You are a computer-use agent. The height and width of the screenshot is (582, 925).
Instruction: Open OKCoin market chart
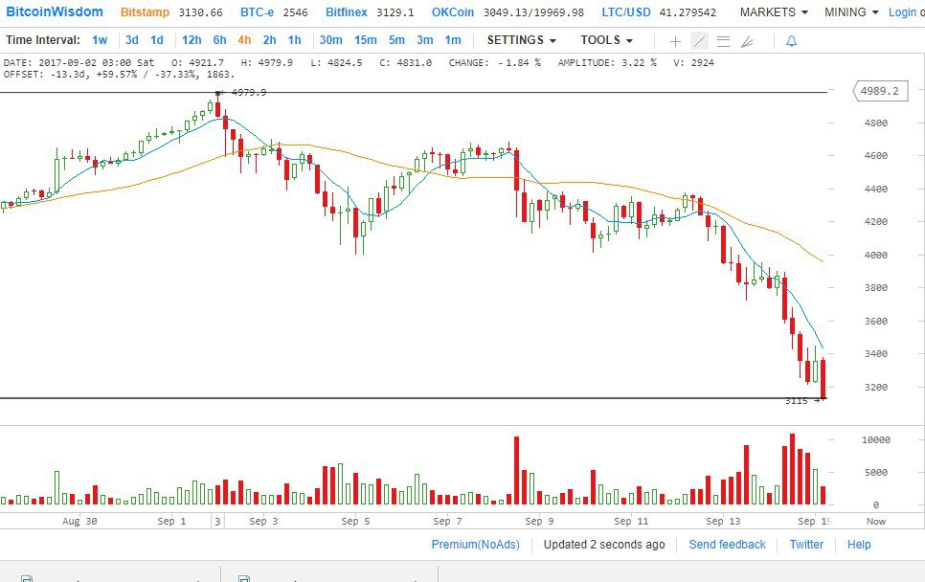coord(453,12)
